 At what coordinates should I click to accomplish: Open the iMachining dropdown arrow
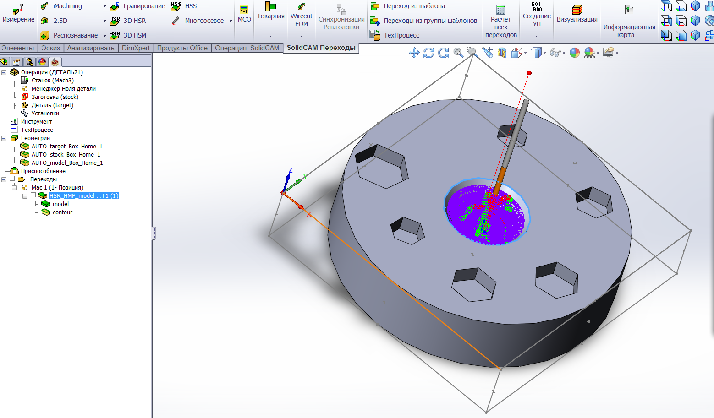pyautogui.click(x=104, y=6)
